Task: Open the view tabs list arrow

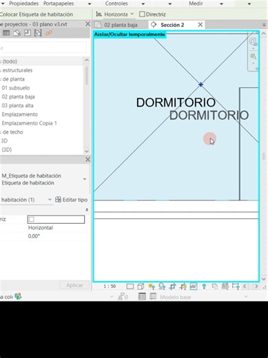Action: pyautogui.click(x=264, y=25)
